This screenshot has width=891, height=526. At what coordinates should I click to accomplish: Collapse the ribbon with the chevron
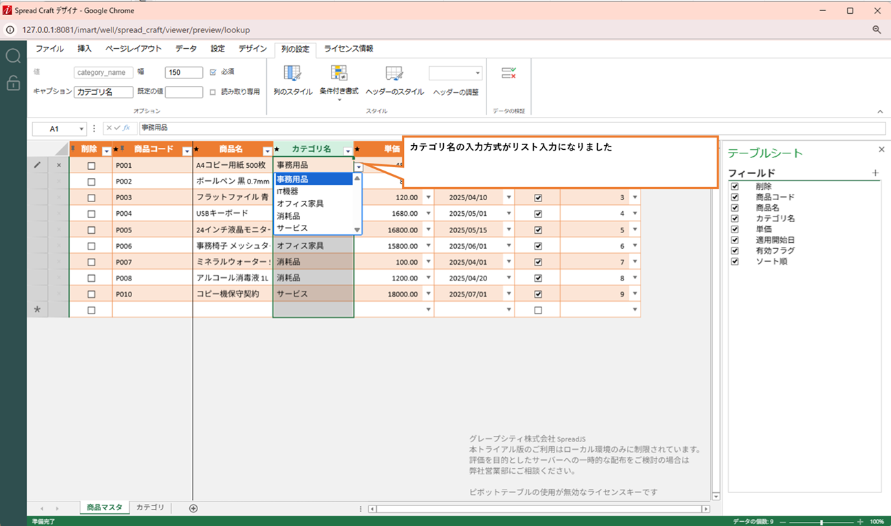pos(880,111)
